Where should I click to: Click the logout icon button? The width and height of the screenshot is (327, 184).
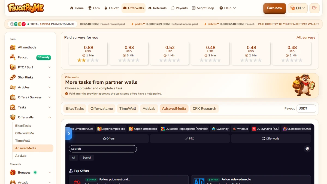[x=314, y=8]
